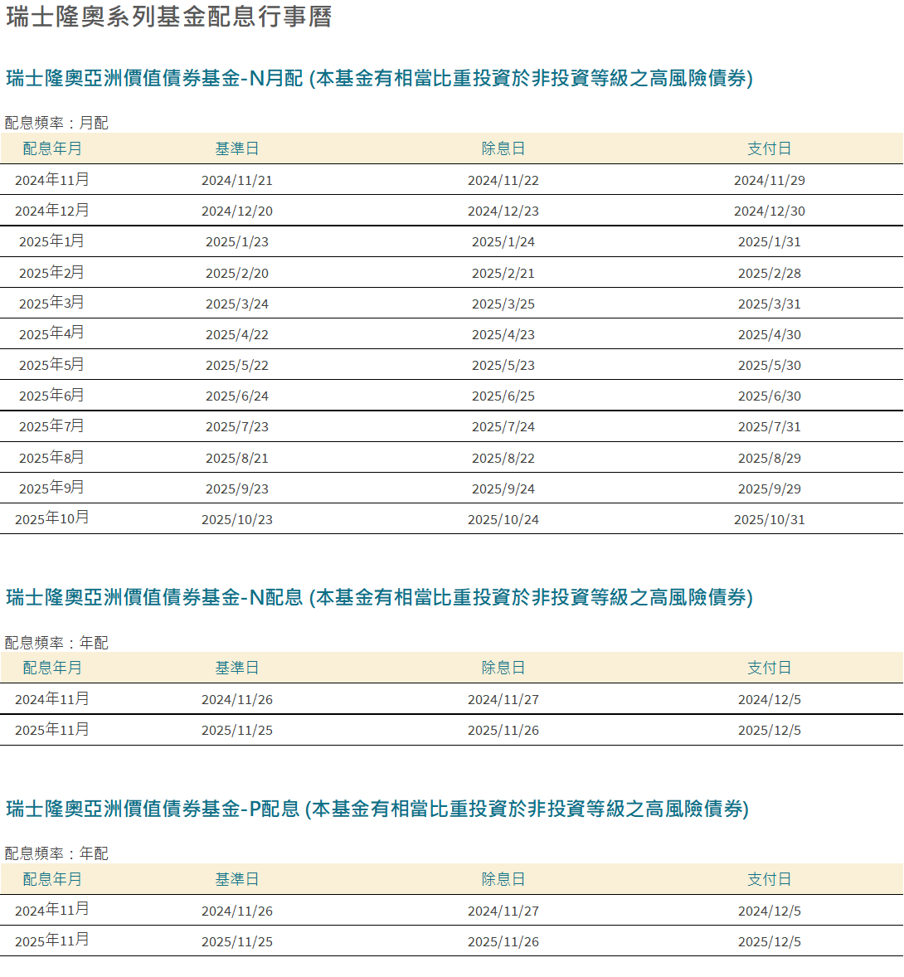Click 配息頻率:年配 label under N配息 fund
This screenshot has height=977, width=904.
pos(56,643)
